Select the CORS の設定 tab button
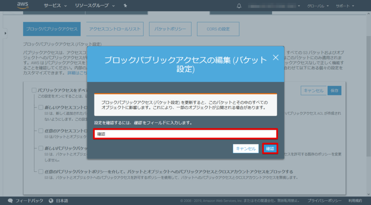The width and height of the screenshot is (371, 205). (x=218, y=29)
